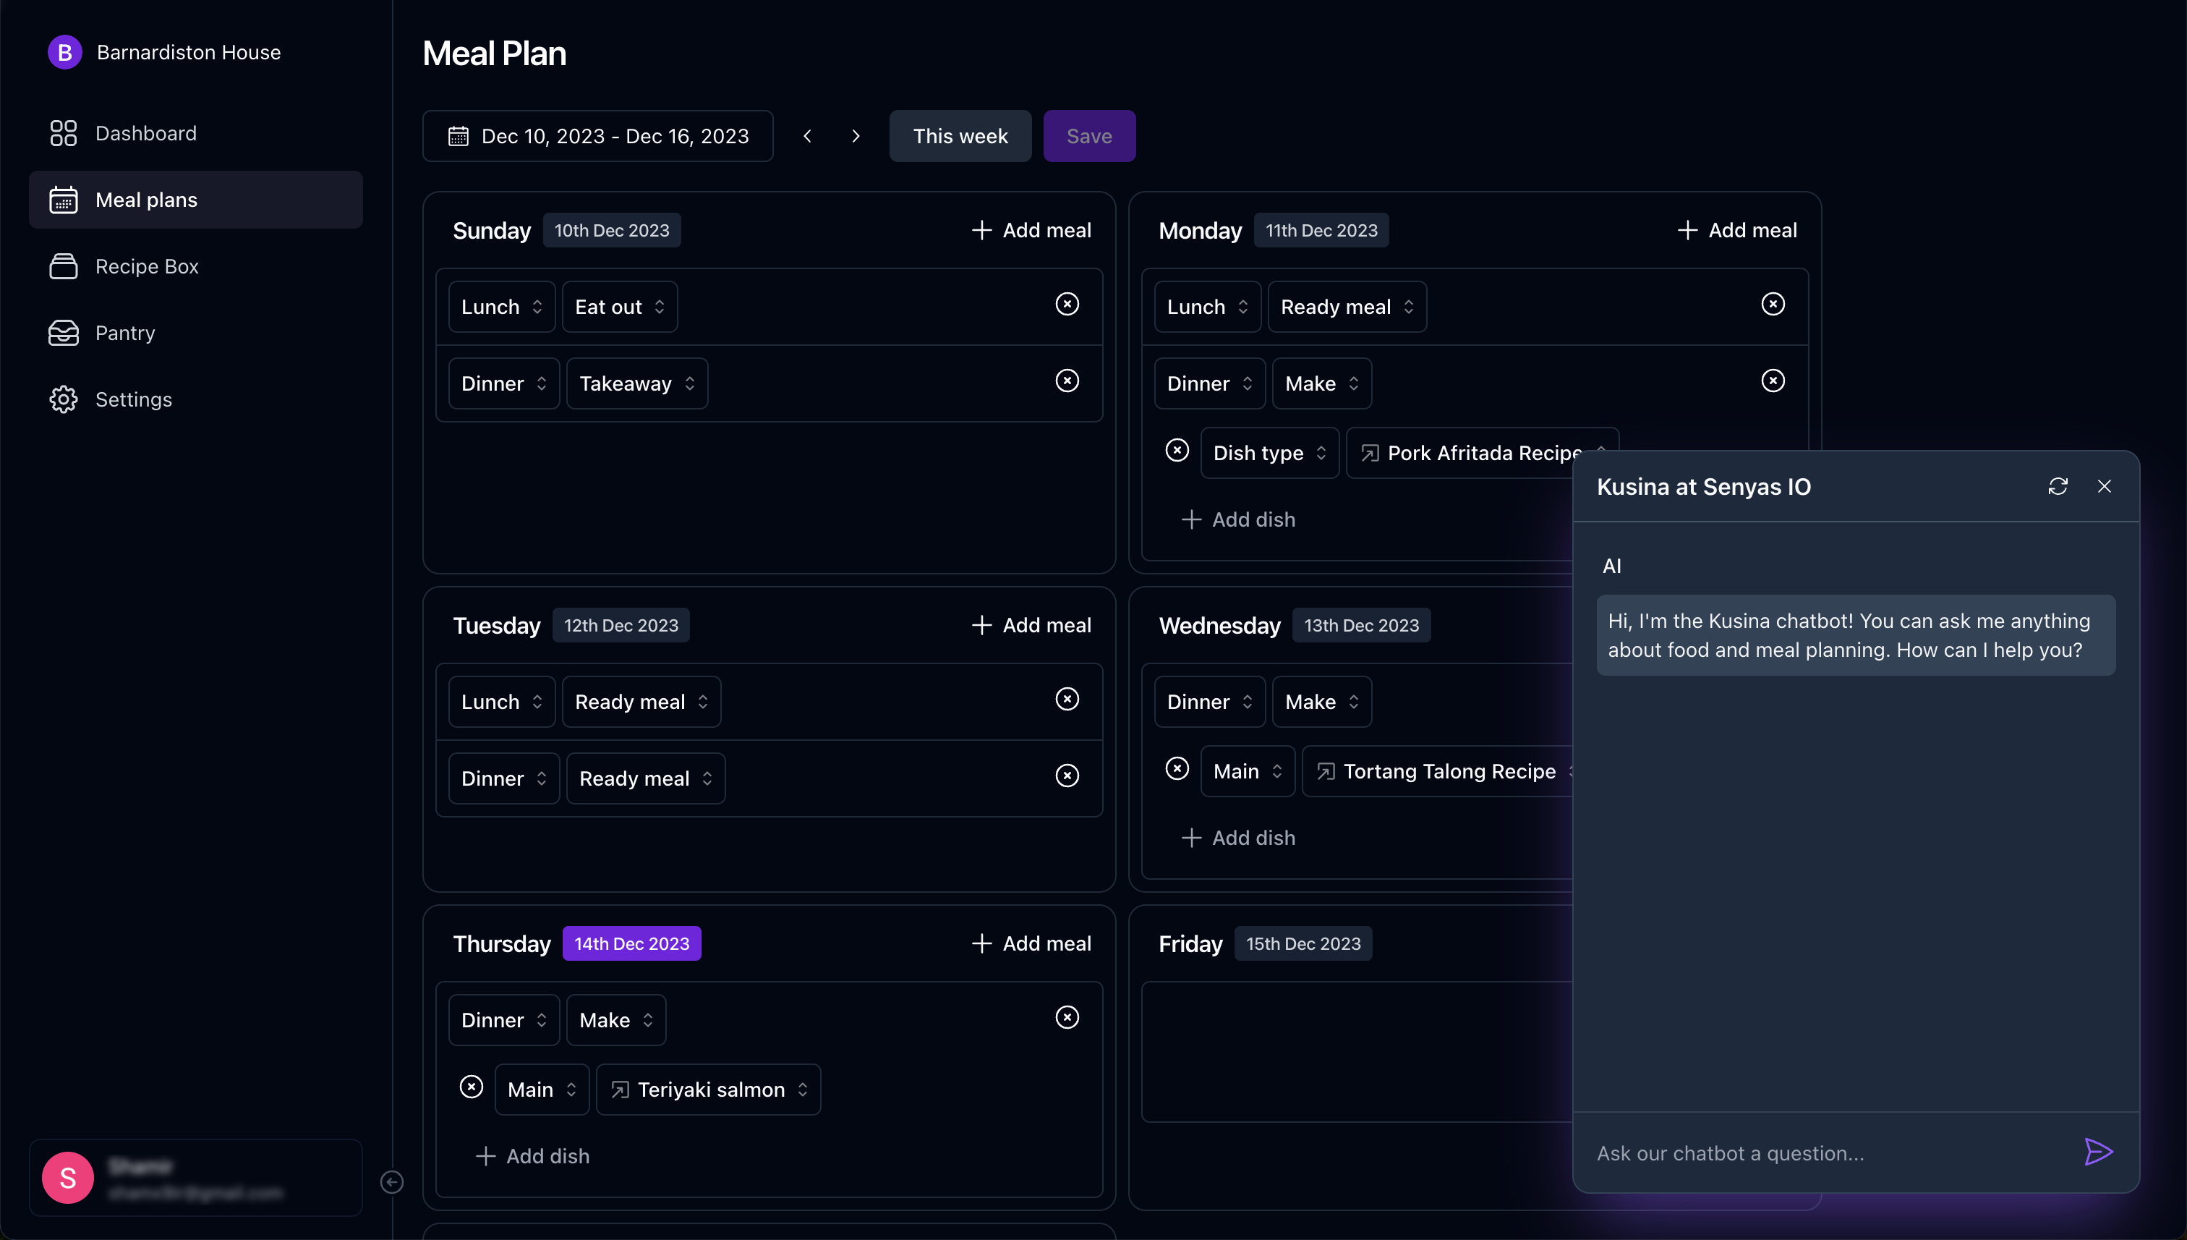Viewport: 2187px width, 1240px height.
Task: Add a meal to Tuesday
Action: pos(1031,625)
